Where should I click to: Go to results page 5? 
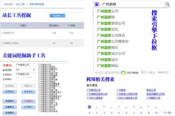(x=119, y=113)
